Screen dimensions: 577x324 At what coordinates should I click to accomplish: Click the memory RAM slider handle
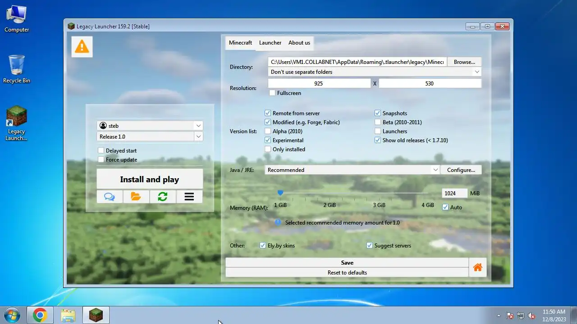pos(280,193)
